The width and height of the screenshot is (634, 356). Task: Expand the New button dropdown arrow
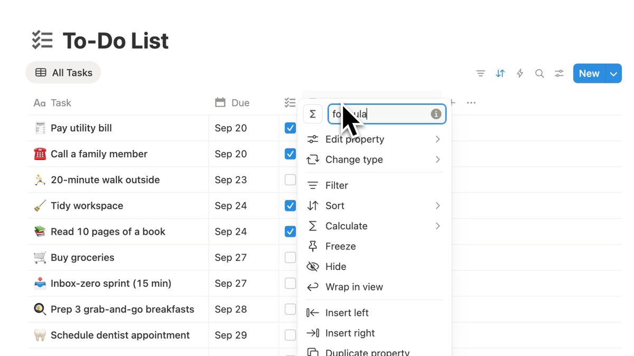point(613,74)
